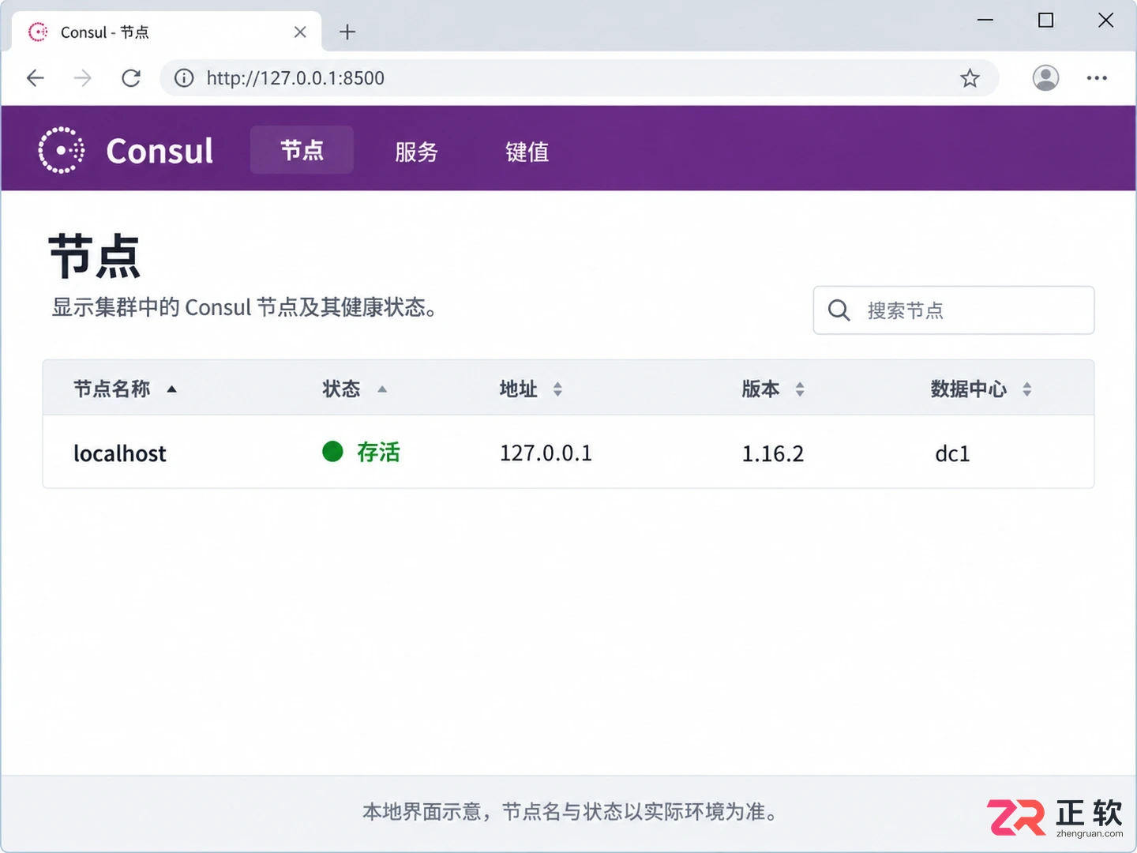Screen dimensions: 1137x853
Task: Select the 1.16.2 version cell
Action: coord(773,453)
